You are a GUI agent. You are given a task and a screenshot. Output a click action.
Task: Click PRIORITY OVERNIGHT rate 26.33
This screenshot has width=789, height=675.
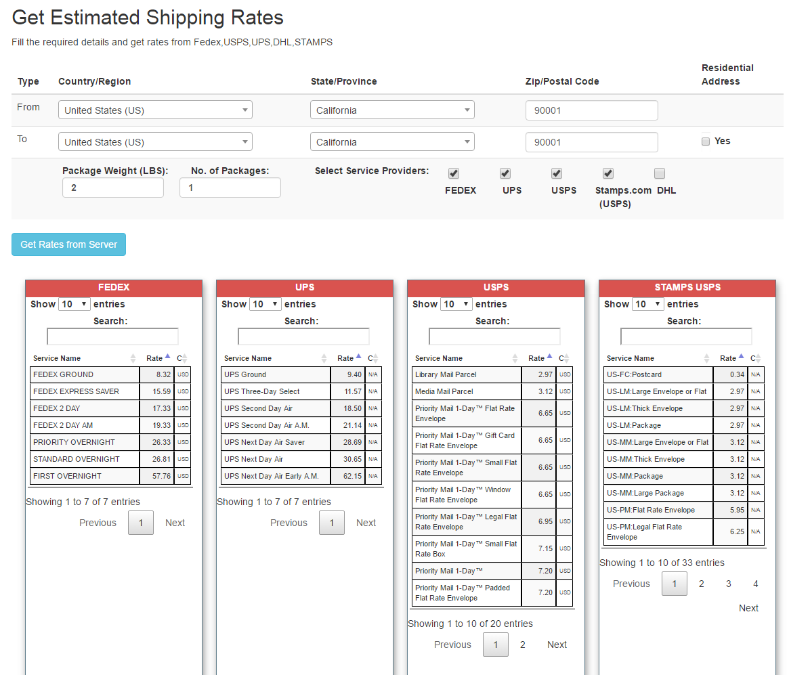click(x=157, y=442)
